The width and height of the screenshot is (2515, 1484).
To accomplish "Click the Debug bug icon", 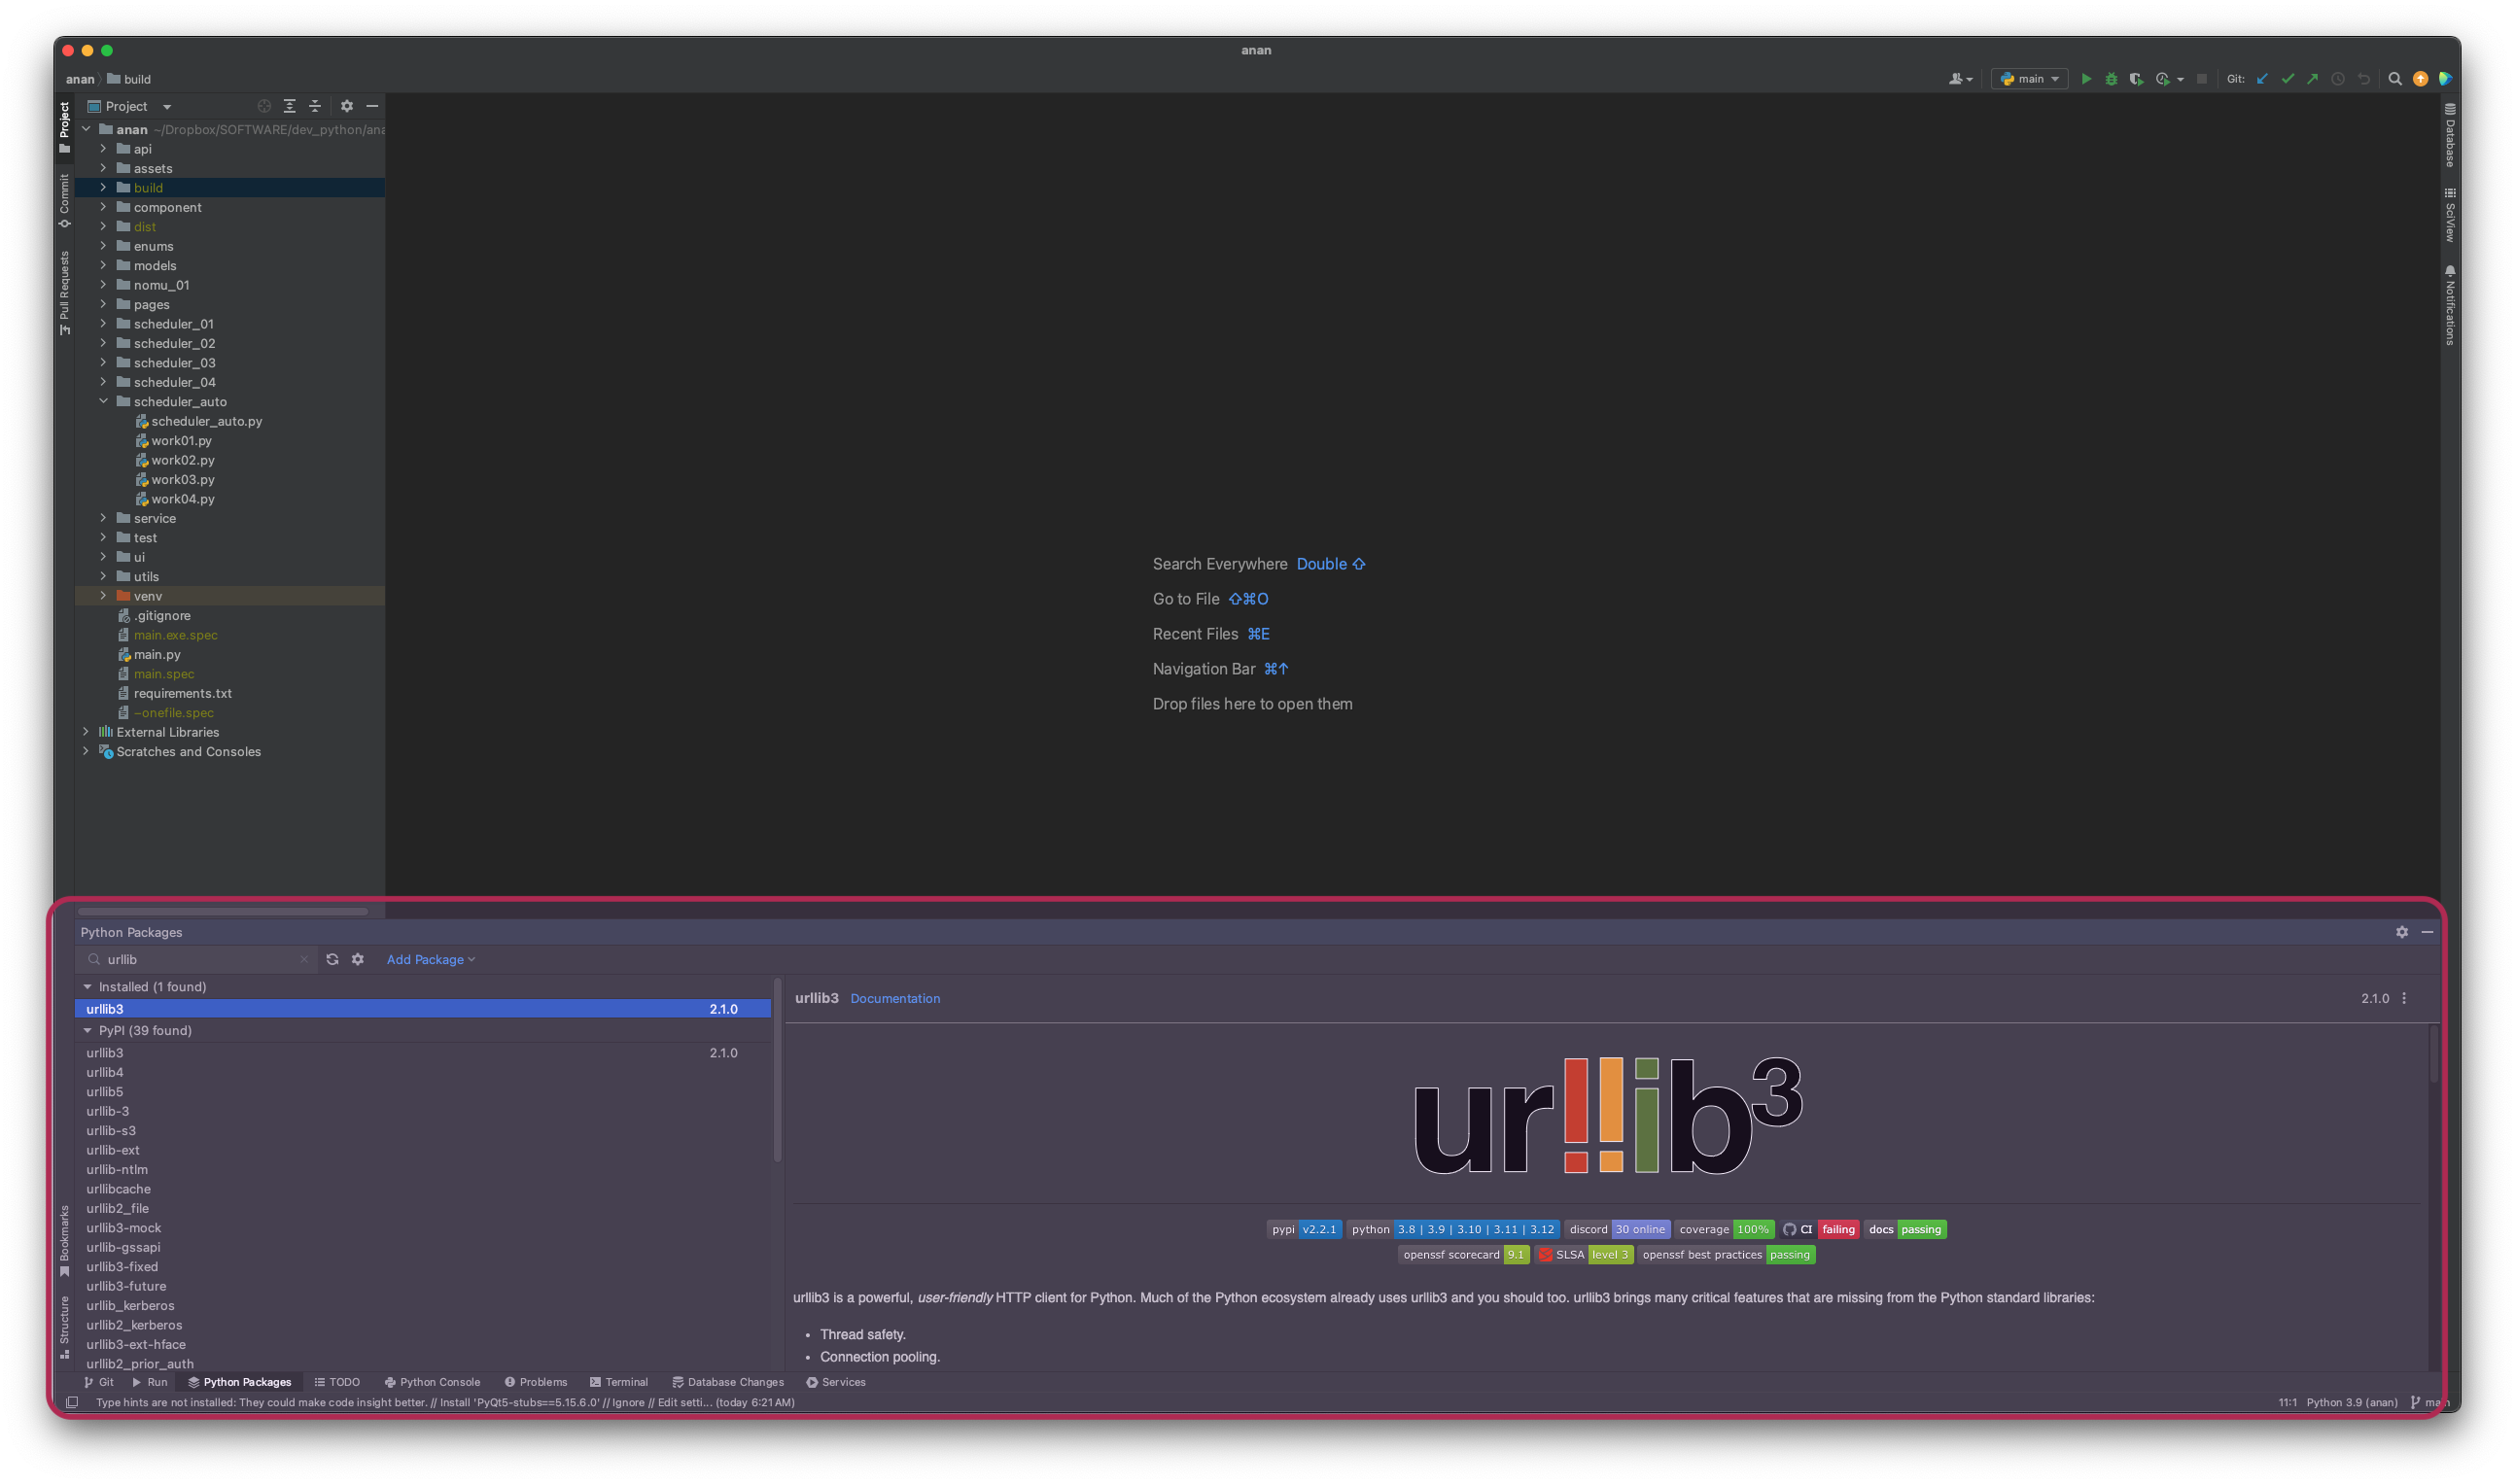I will [x=2111, y=79].
